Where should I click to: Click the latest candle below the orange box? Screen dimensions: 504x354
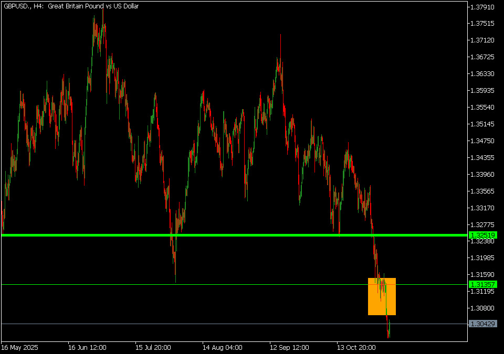pos(389,330)
